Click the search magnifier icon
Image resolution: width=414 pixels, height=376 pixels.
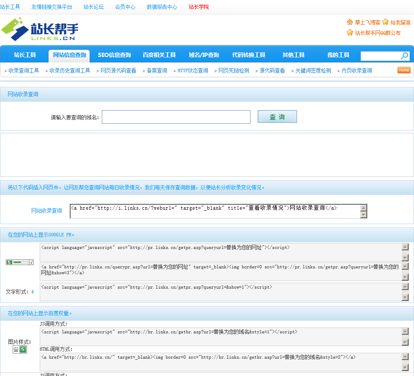(405, 56)
